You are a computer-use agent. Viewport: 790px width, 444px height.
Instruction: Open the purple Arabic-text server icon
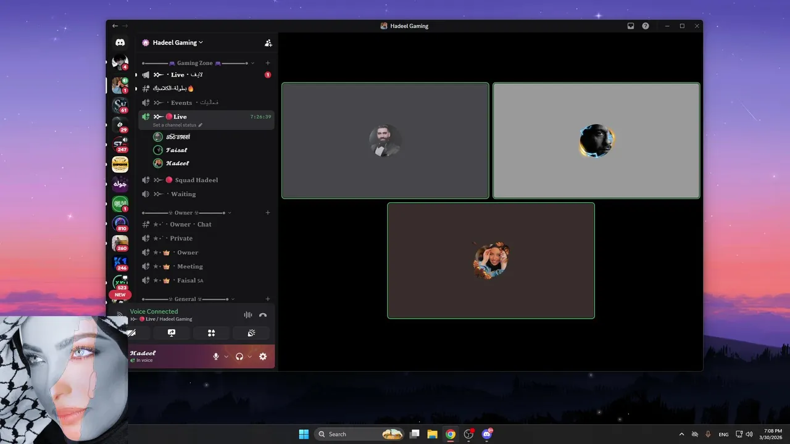click(x=120, y=184)
